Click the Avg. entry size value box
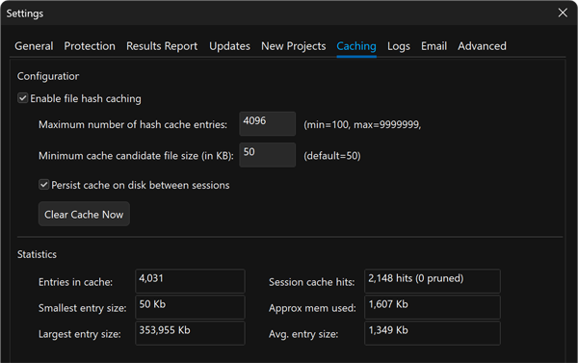This screenshot has width=578, height=363. tap(433, 333)
